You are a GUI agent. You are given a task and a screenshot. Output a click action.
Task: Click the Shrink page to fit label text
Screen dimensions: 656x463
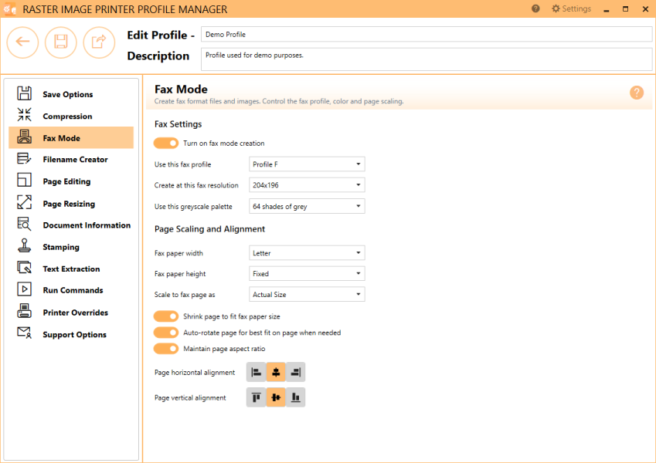point(232,316)
